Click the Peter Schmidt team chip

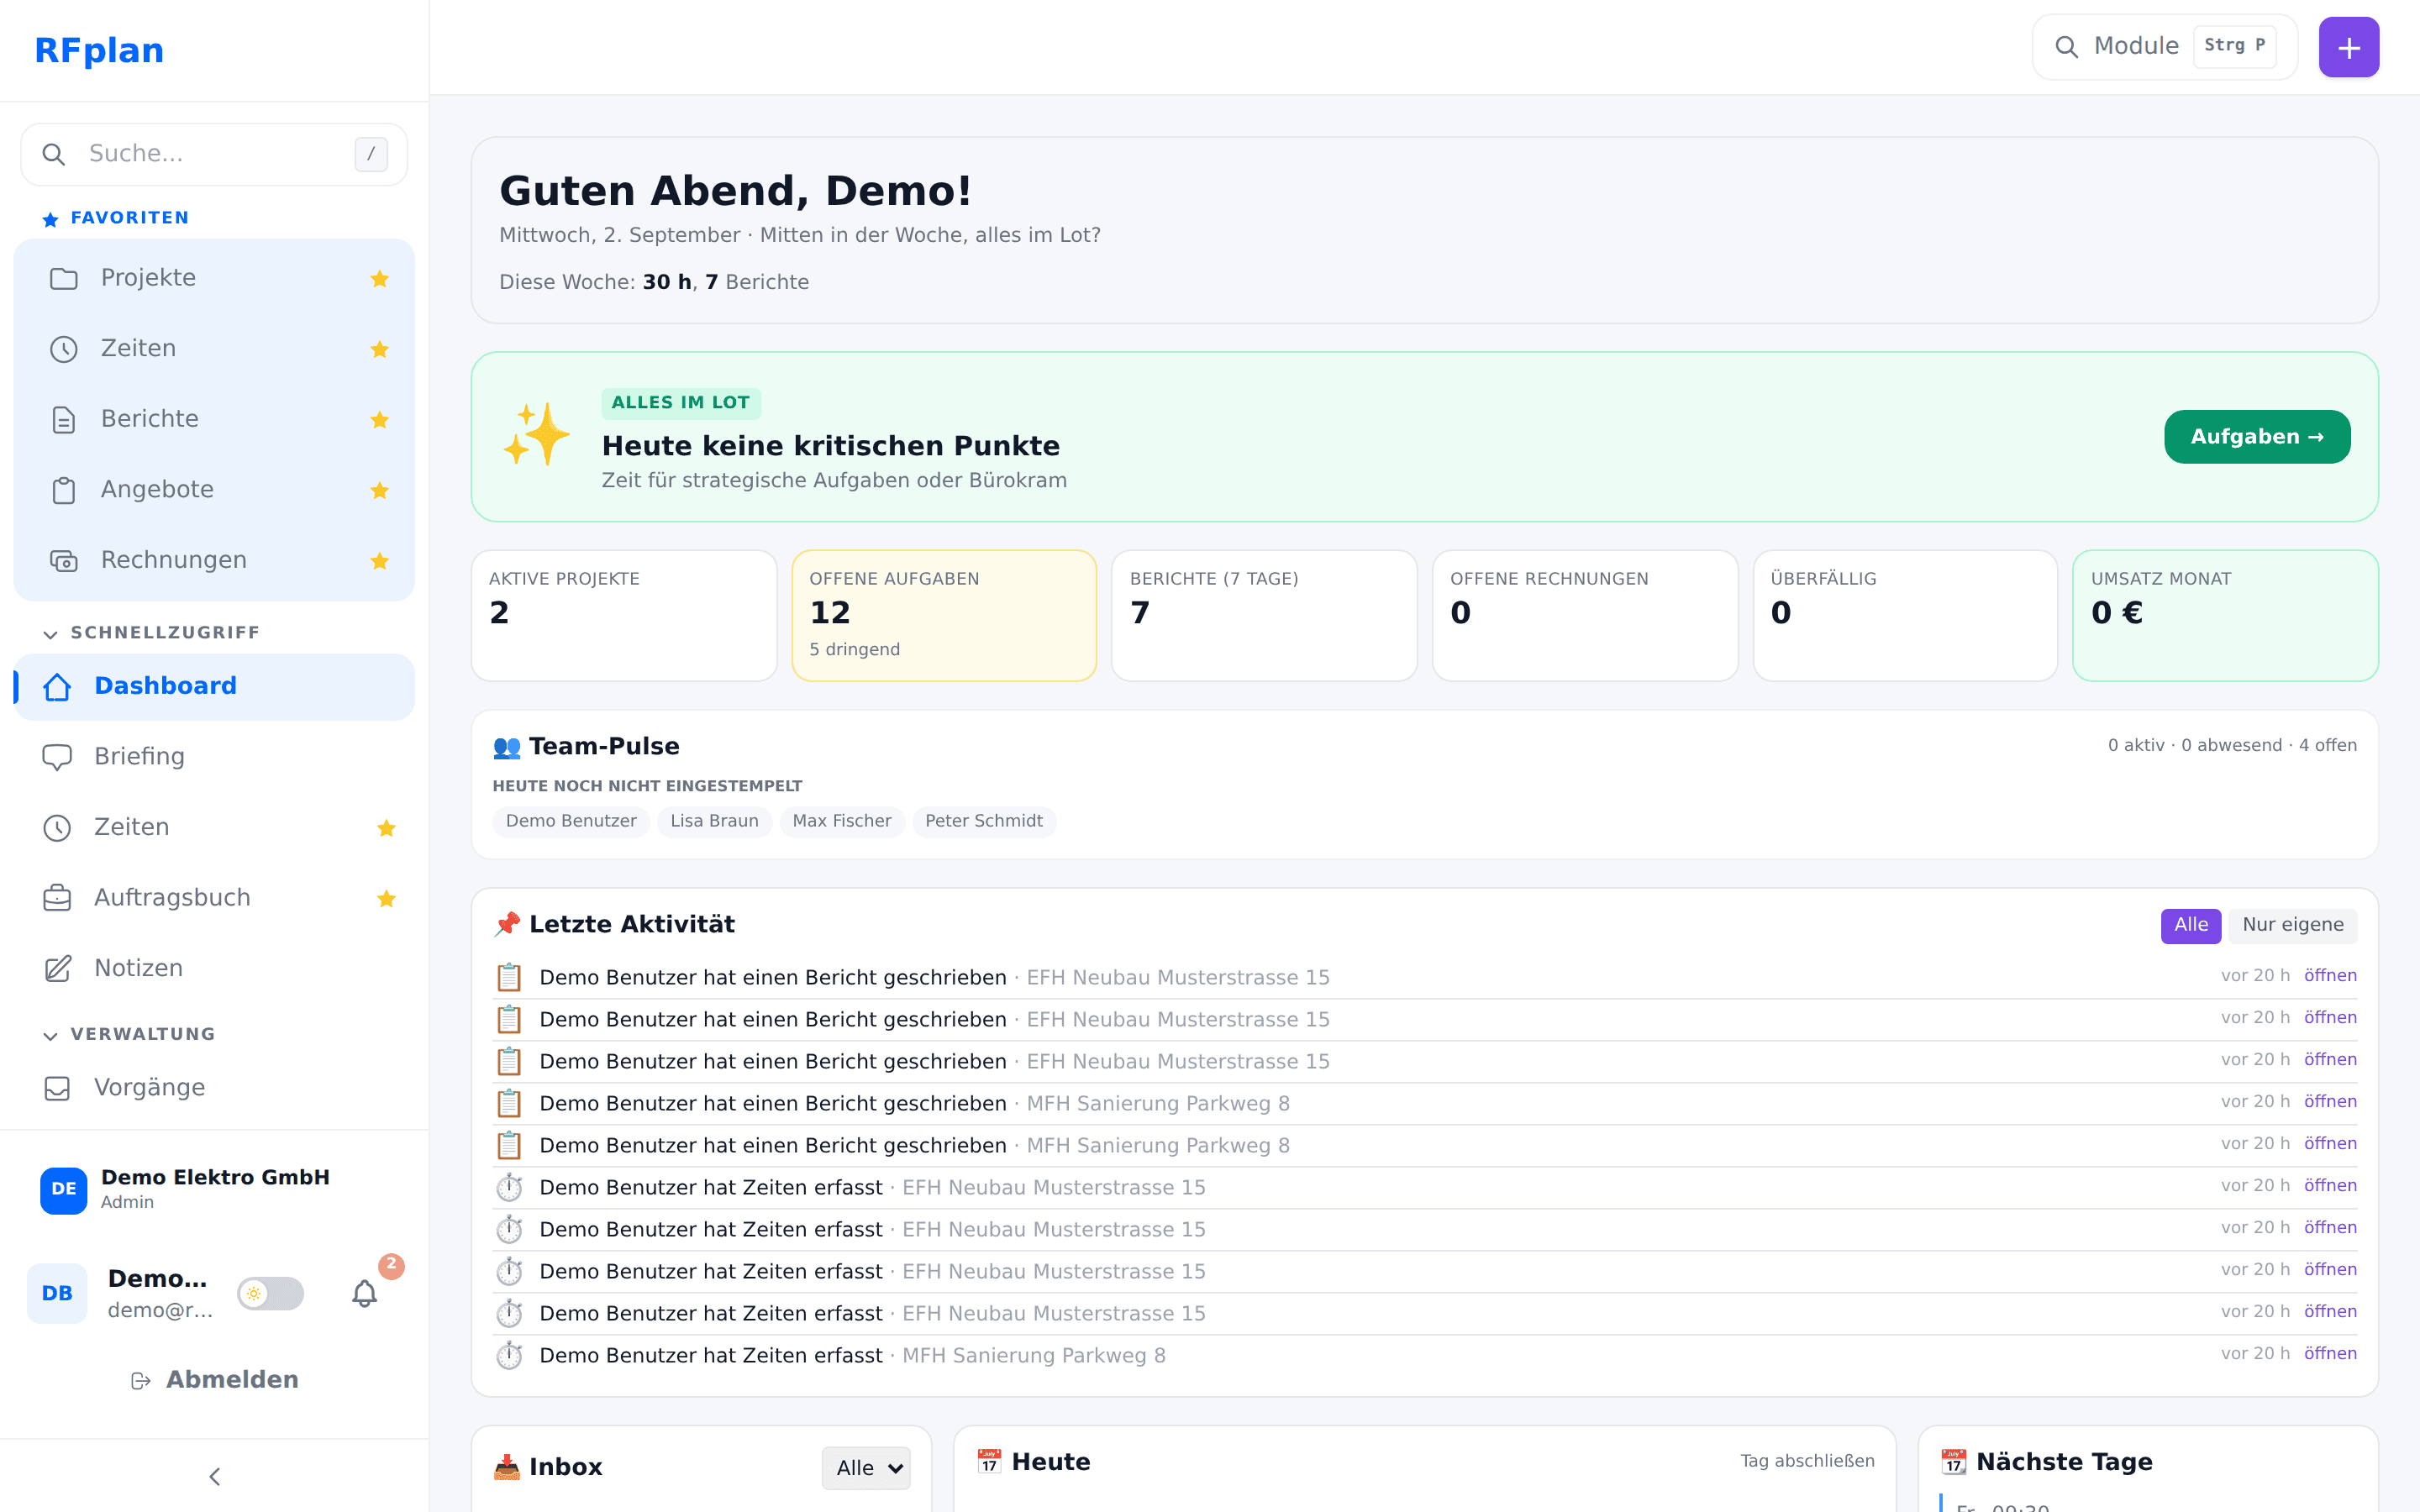984,822
